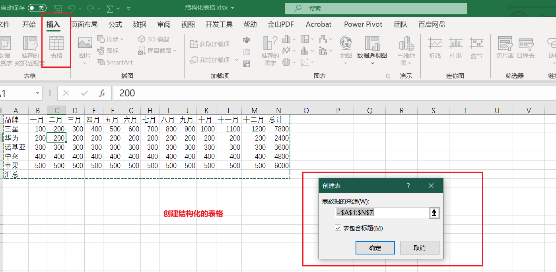Click the 表数据的来源 range input field
This screenshot has height=272, width=556.
point(382,213)
